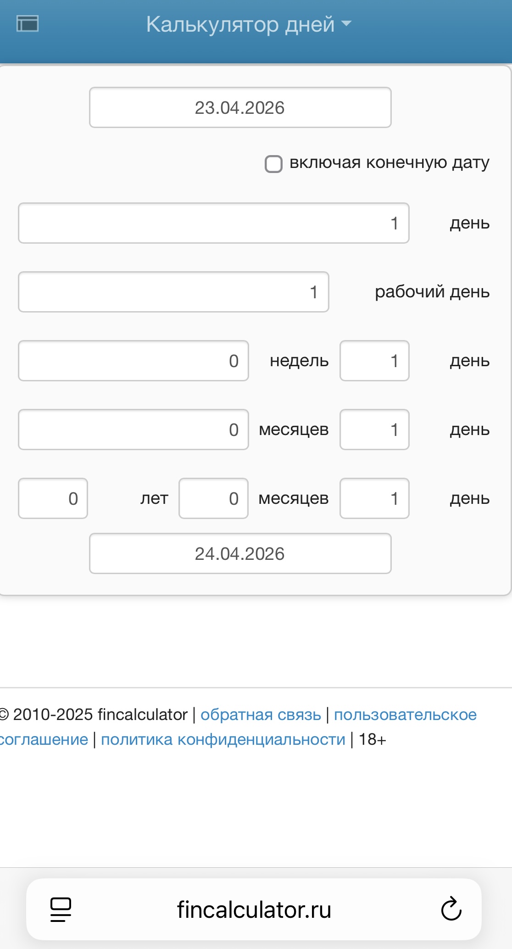Focus the лет years input field

click(53, 498)
